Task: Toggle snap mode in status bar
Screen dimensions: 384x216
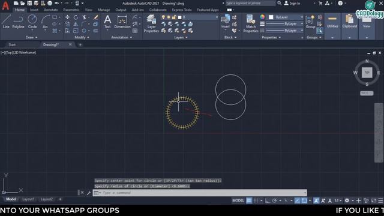Action: click(256, 200)
